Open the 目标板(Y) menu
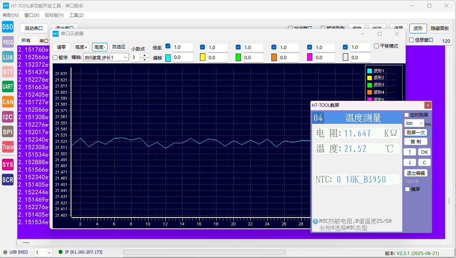 [x=54, y=15]
